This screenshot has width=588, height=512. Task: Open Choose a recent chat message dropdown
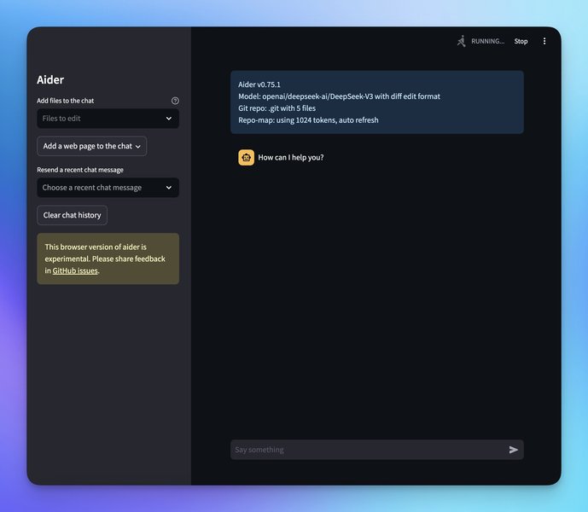(108, 188)
